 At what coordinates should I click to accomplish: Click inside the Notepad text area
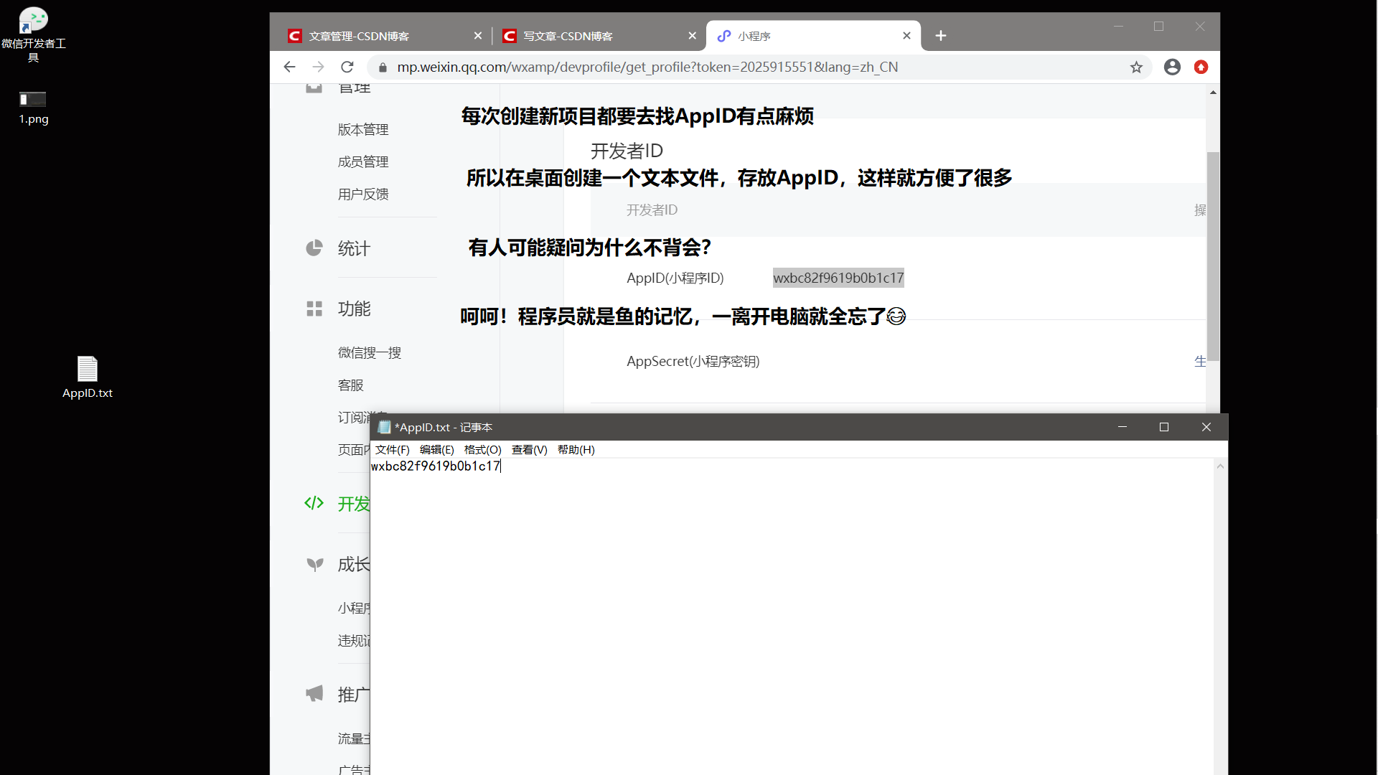coord(791,617)
